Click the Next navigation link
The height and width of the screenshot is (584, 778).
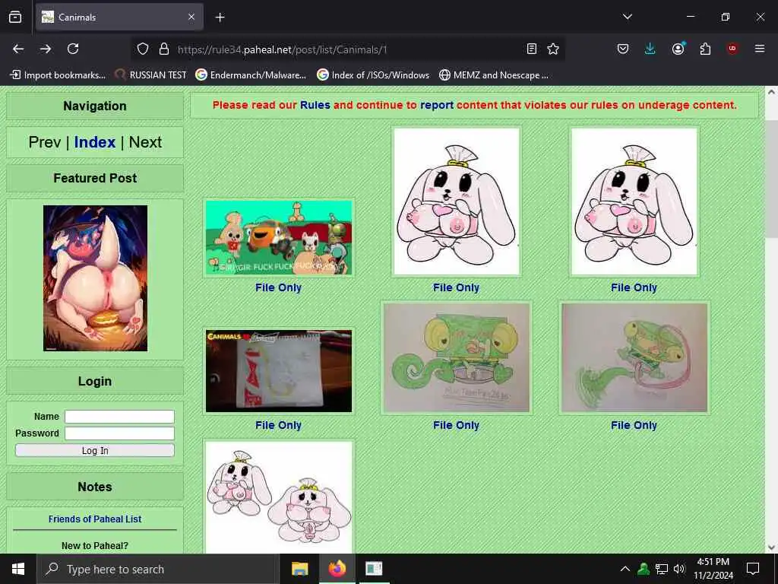coord(145,142)
